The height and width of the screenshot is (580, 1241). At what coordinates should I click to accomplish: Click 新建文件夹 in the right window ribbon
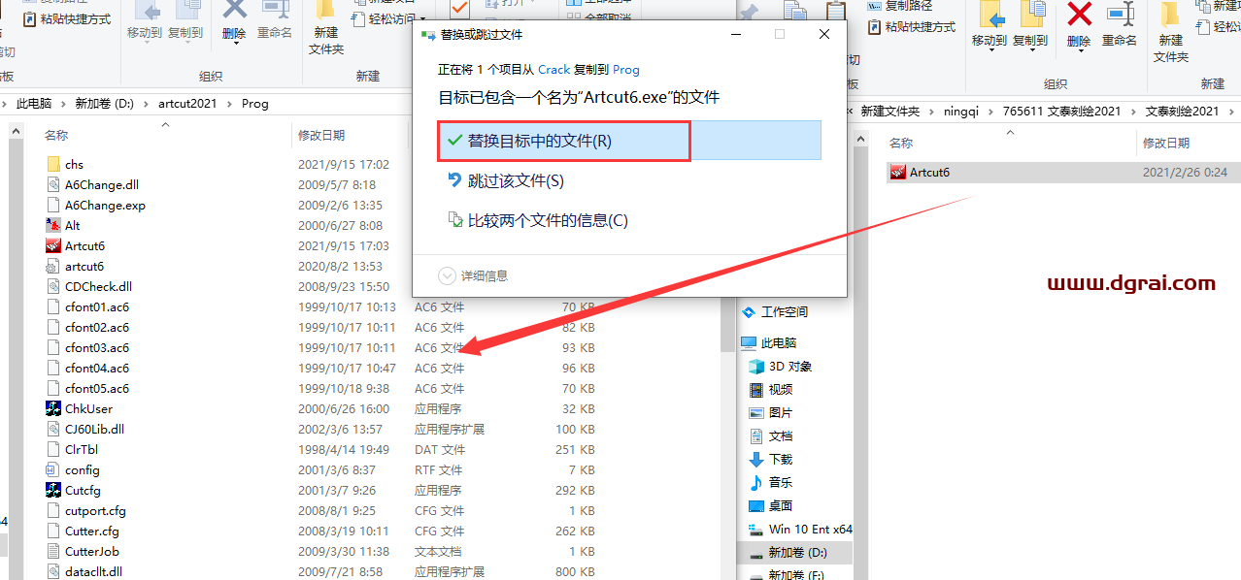pos(1171,33)
